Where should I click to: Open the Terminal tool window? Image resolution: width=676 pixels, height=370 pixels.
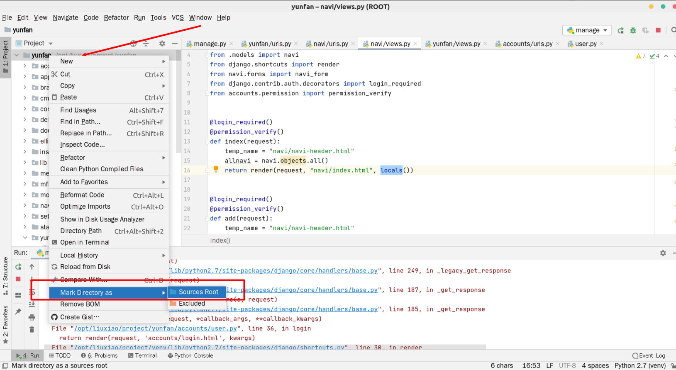point(142,355)
